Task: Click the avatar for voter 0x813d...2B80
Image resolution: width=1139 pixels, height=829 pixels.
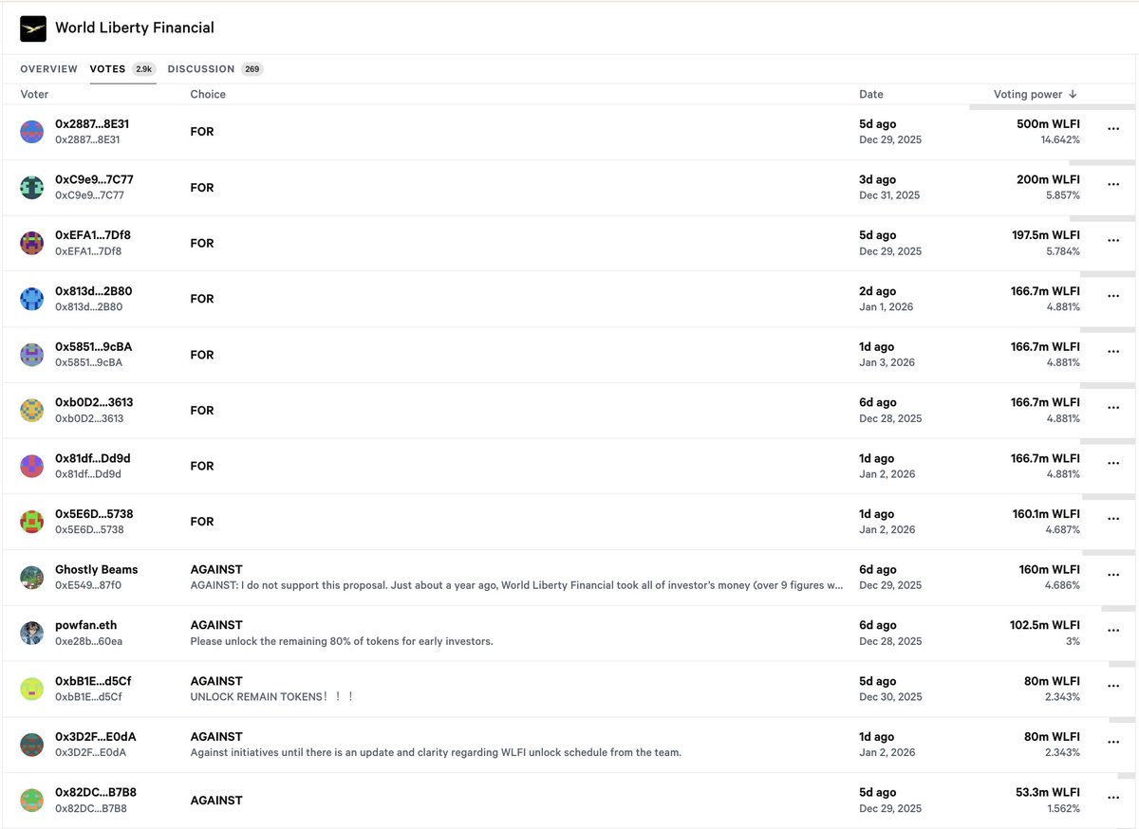Action: [x=29, y=298]
